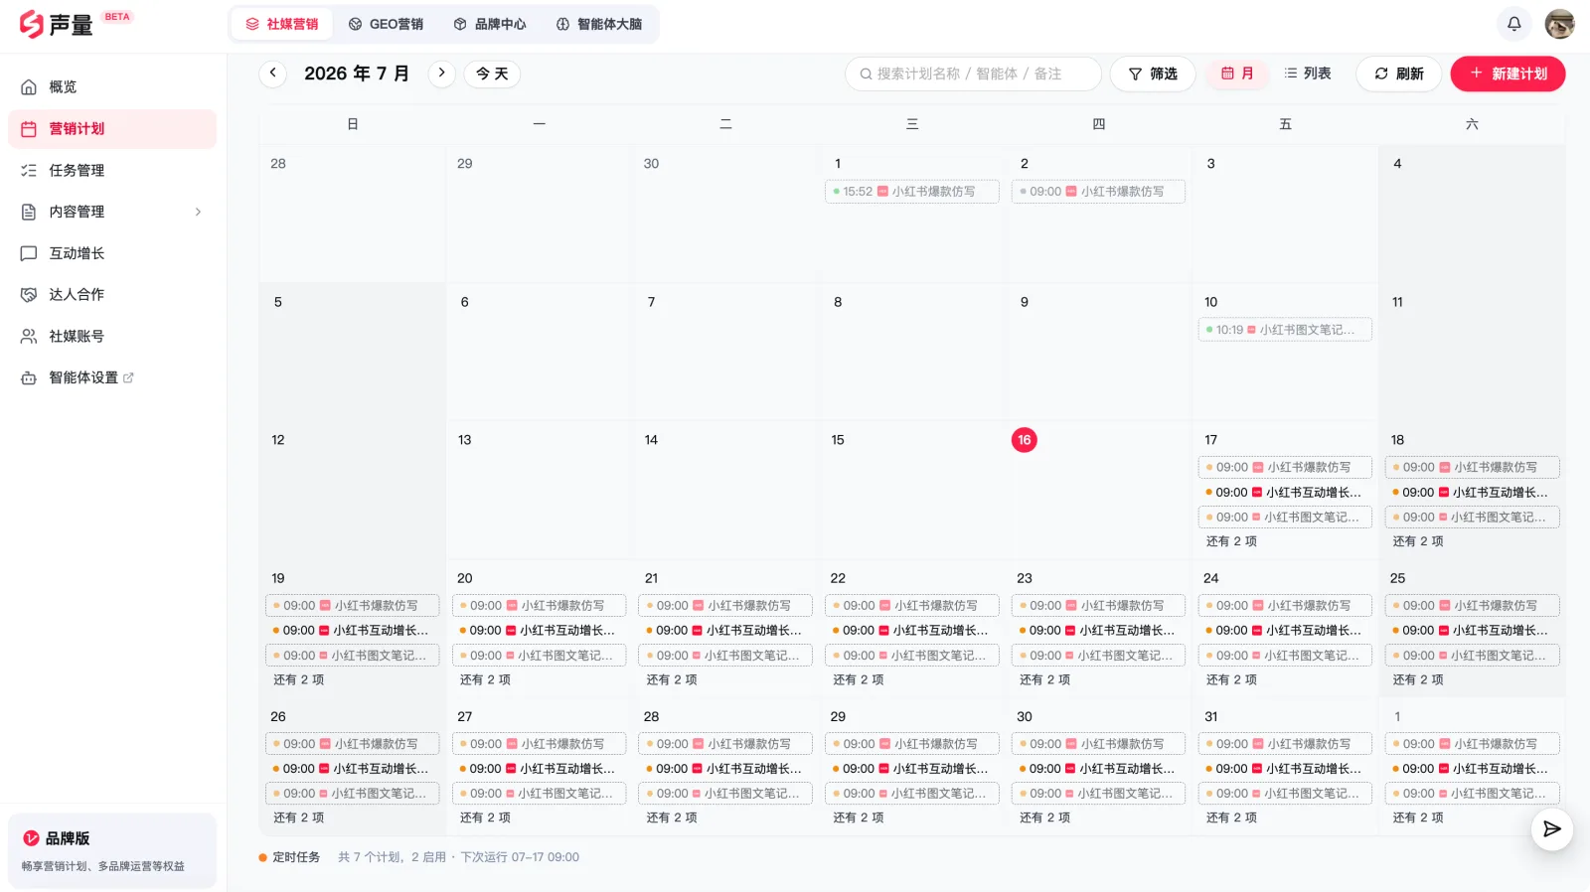
Task: Click the 声量 logo icon
Action: point(32,24)
